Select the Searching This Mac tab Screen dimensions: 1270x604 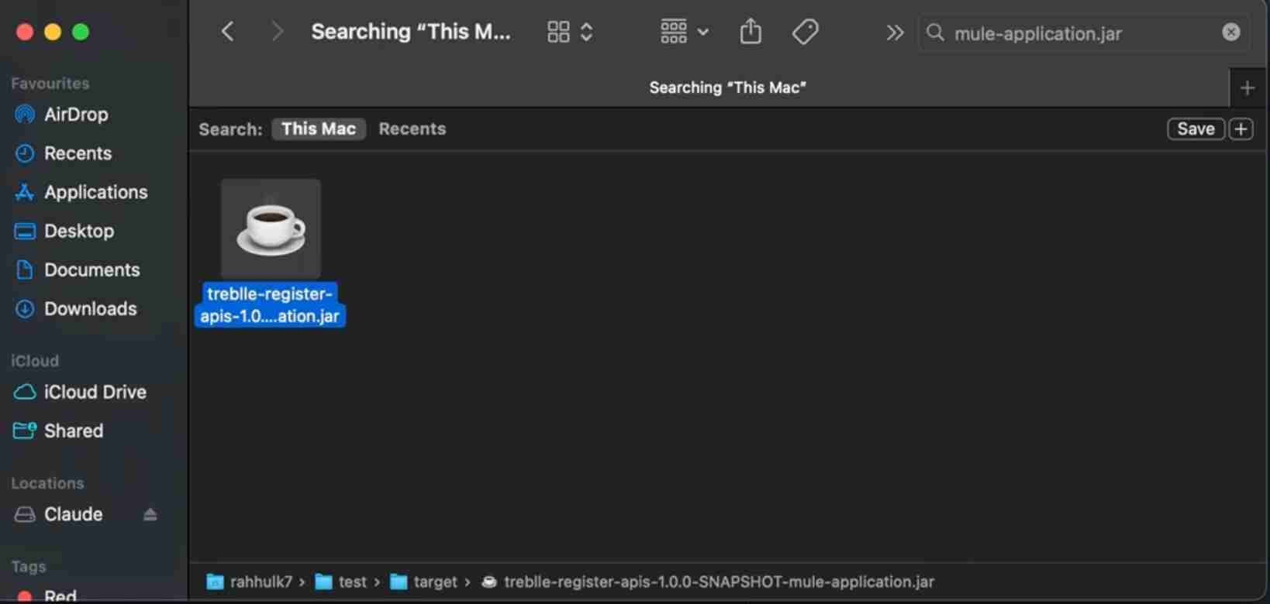tap(726, 88)
